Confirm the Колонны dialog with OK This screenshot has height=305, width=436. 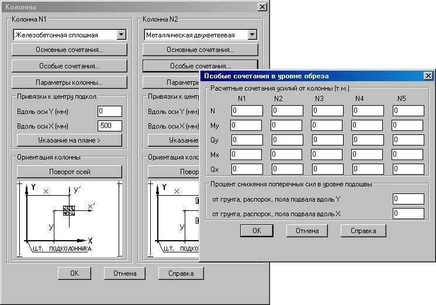tap(74, 273)
